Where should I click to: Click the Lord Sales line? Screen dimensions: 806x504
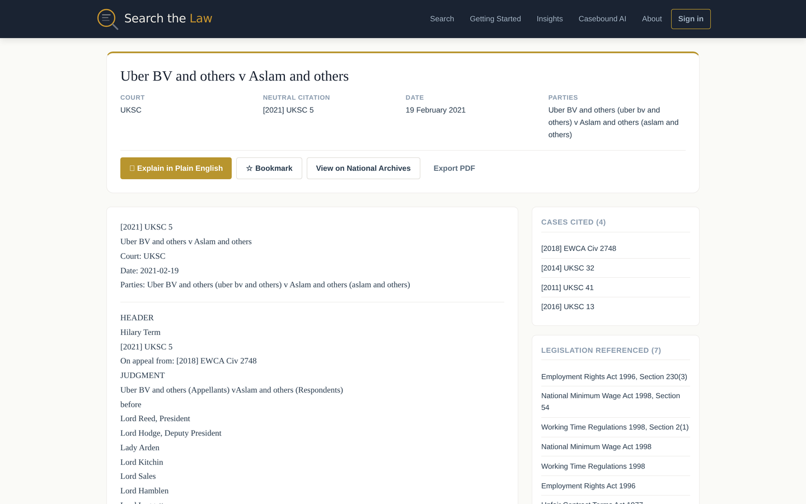[138, 477]
